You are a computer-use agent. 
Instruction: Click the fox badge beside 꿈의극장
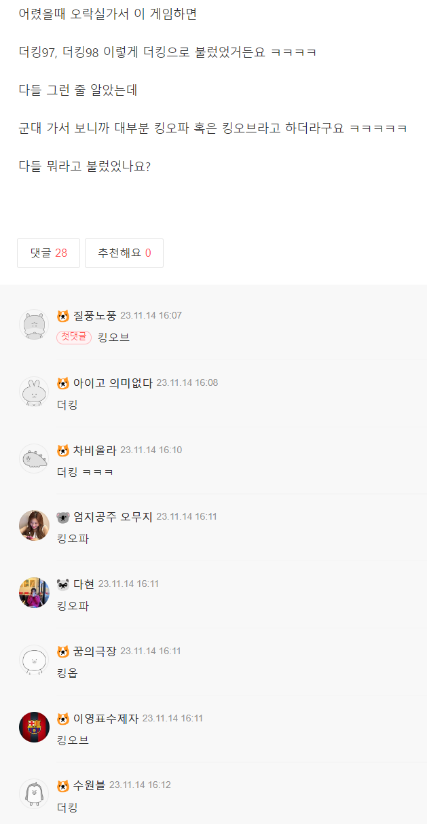[x=63, y=651]
